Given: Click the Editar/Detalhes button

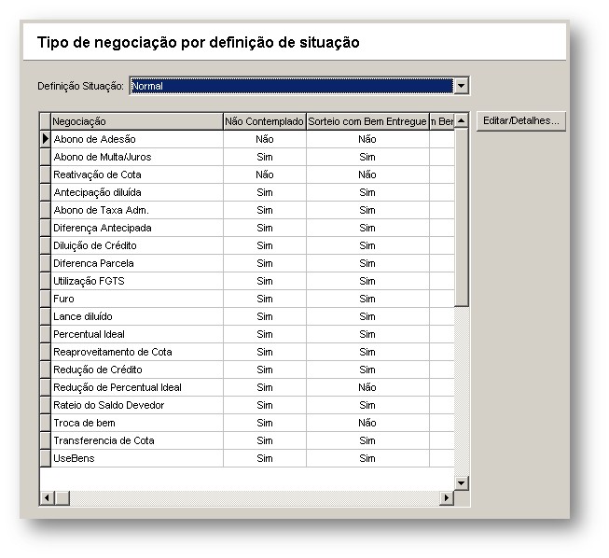Looking at the screenshot, I should (520, 121).
